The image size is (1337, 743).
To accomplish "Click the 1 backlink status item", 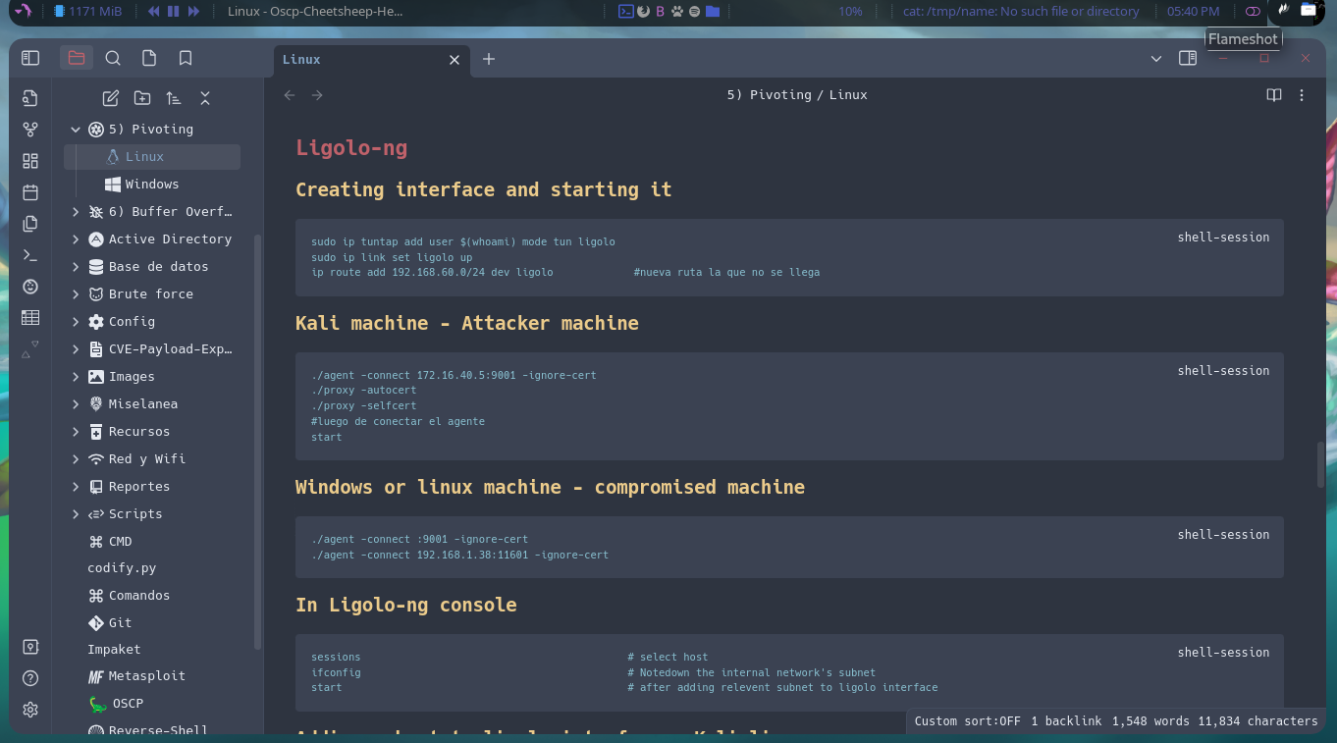I will tap(1067, 721).
